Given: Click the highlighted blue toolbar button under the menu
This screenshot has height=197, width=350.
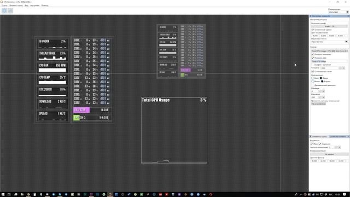Looking at the screenshot, I should click(x=4, y=11).
